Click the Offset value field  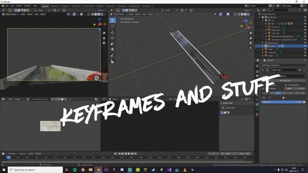click(295, 88)
